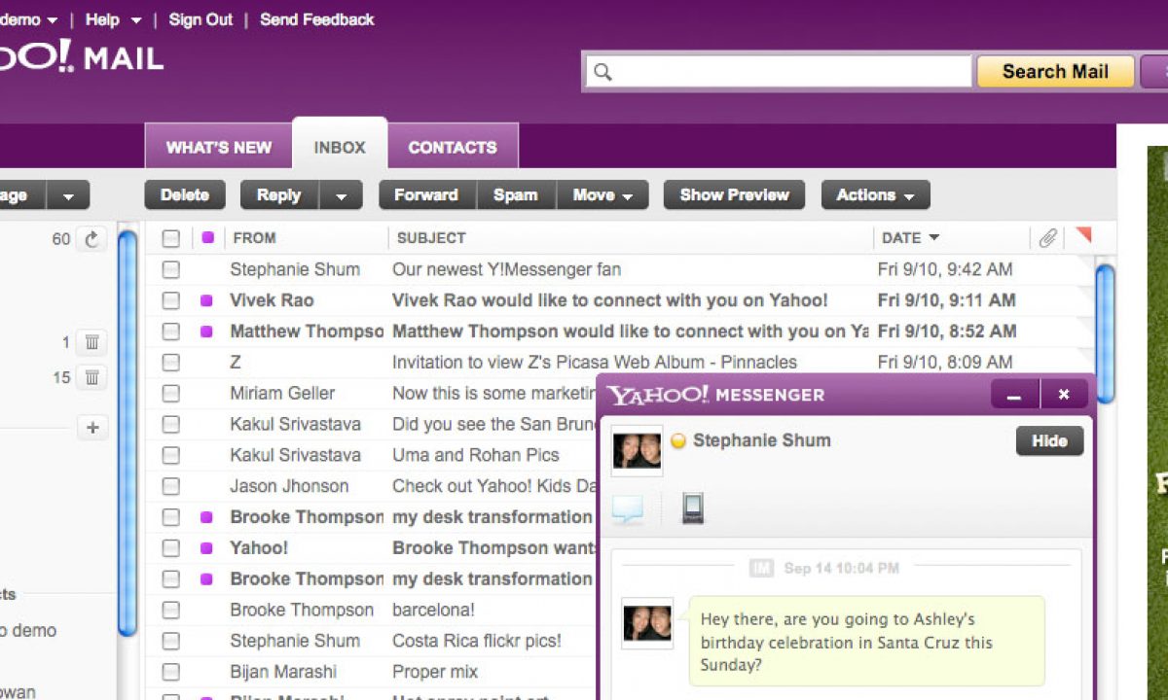This screenshot has height=700, width=1168.
Task: Open the Uma and Rohan Pics email
Action: click(476, 455)
